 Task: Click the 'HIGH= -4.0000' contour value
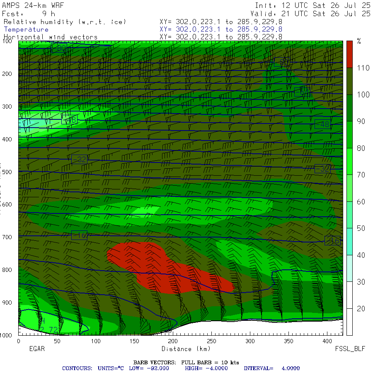[x=206, y=368]
